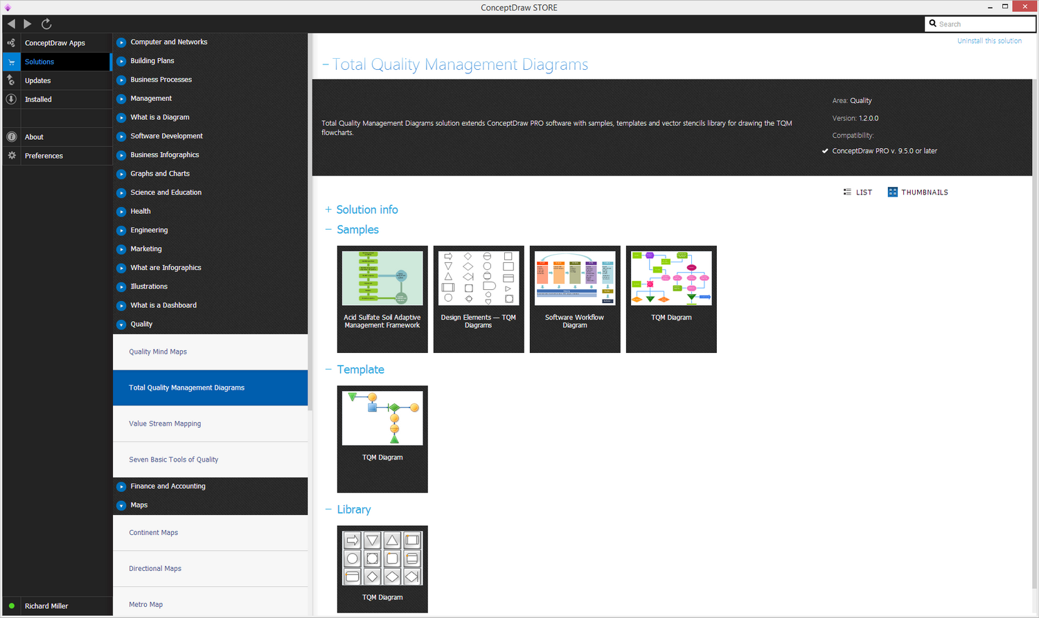Open TQM Diagram thumbnail under Library
The height and width of the screenshot is (618, 1039).
point(382,569)
